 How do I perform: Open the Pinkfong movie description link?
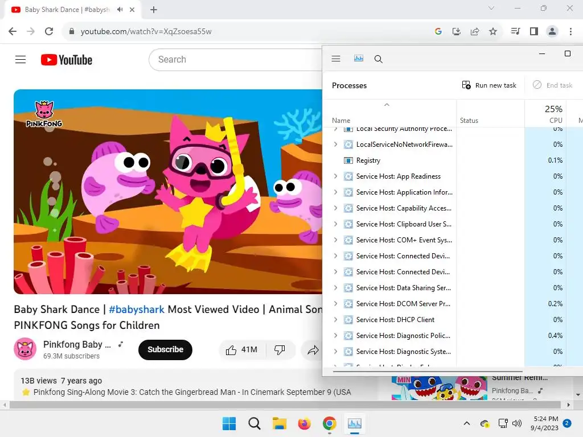tap(192, 392)
